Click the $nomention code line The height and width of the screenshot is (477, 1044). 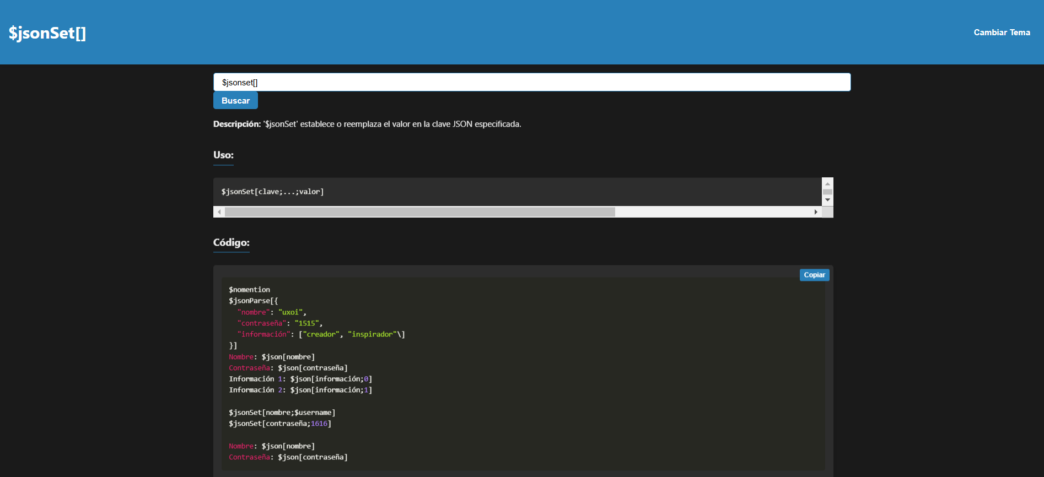point(249,290)
